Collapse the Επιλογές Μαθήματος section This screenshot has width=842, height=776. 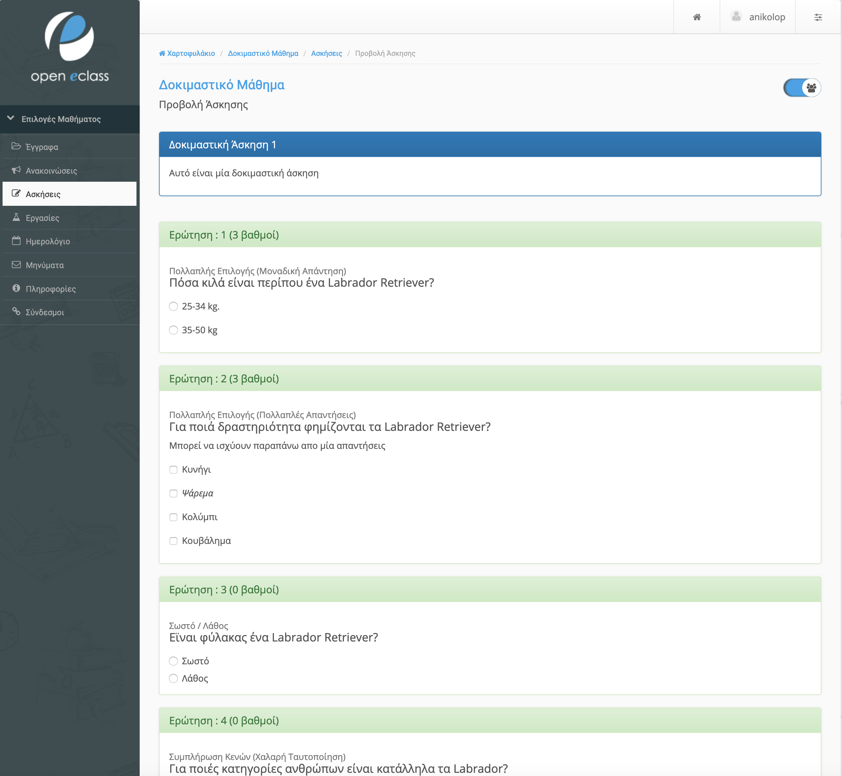tap(70, 119)
